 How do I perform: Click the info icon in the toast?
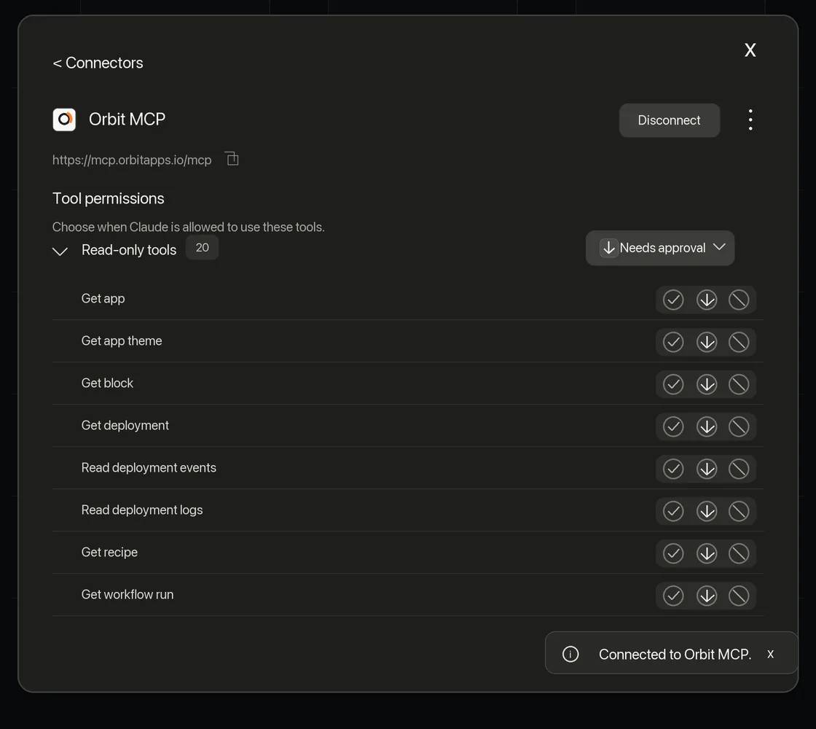click(x=570, y=654)
